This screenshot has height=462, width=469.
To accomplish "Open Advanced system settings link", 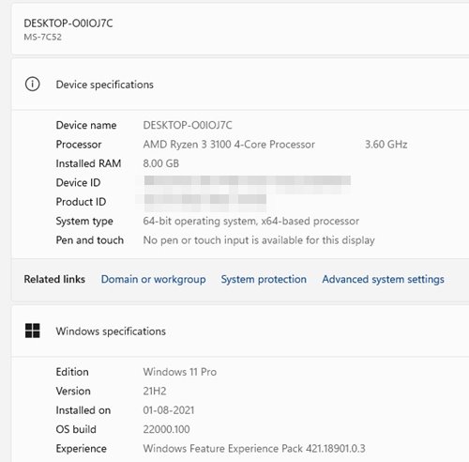I will pos(383,279).
